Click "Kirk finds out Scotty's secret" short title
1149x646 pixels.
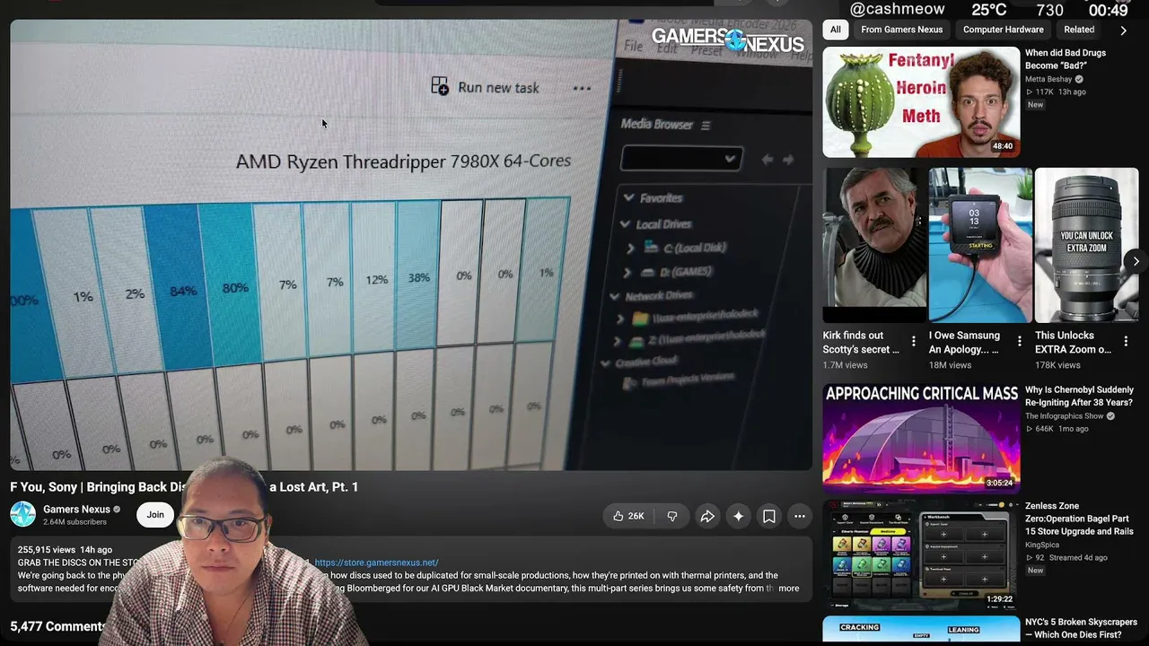pyautogui.click(x=861, y=343)
